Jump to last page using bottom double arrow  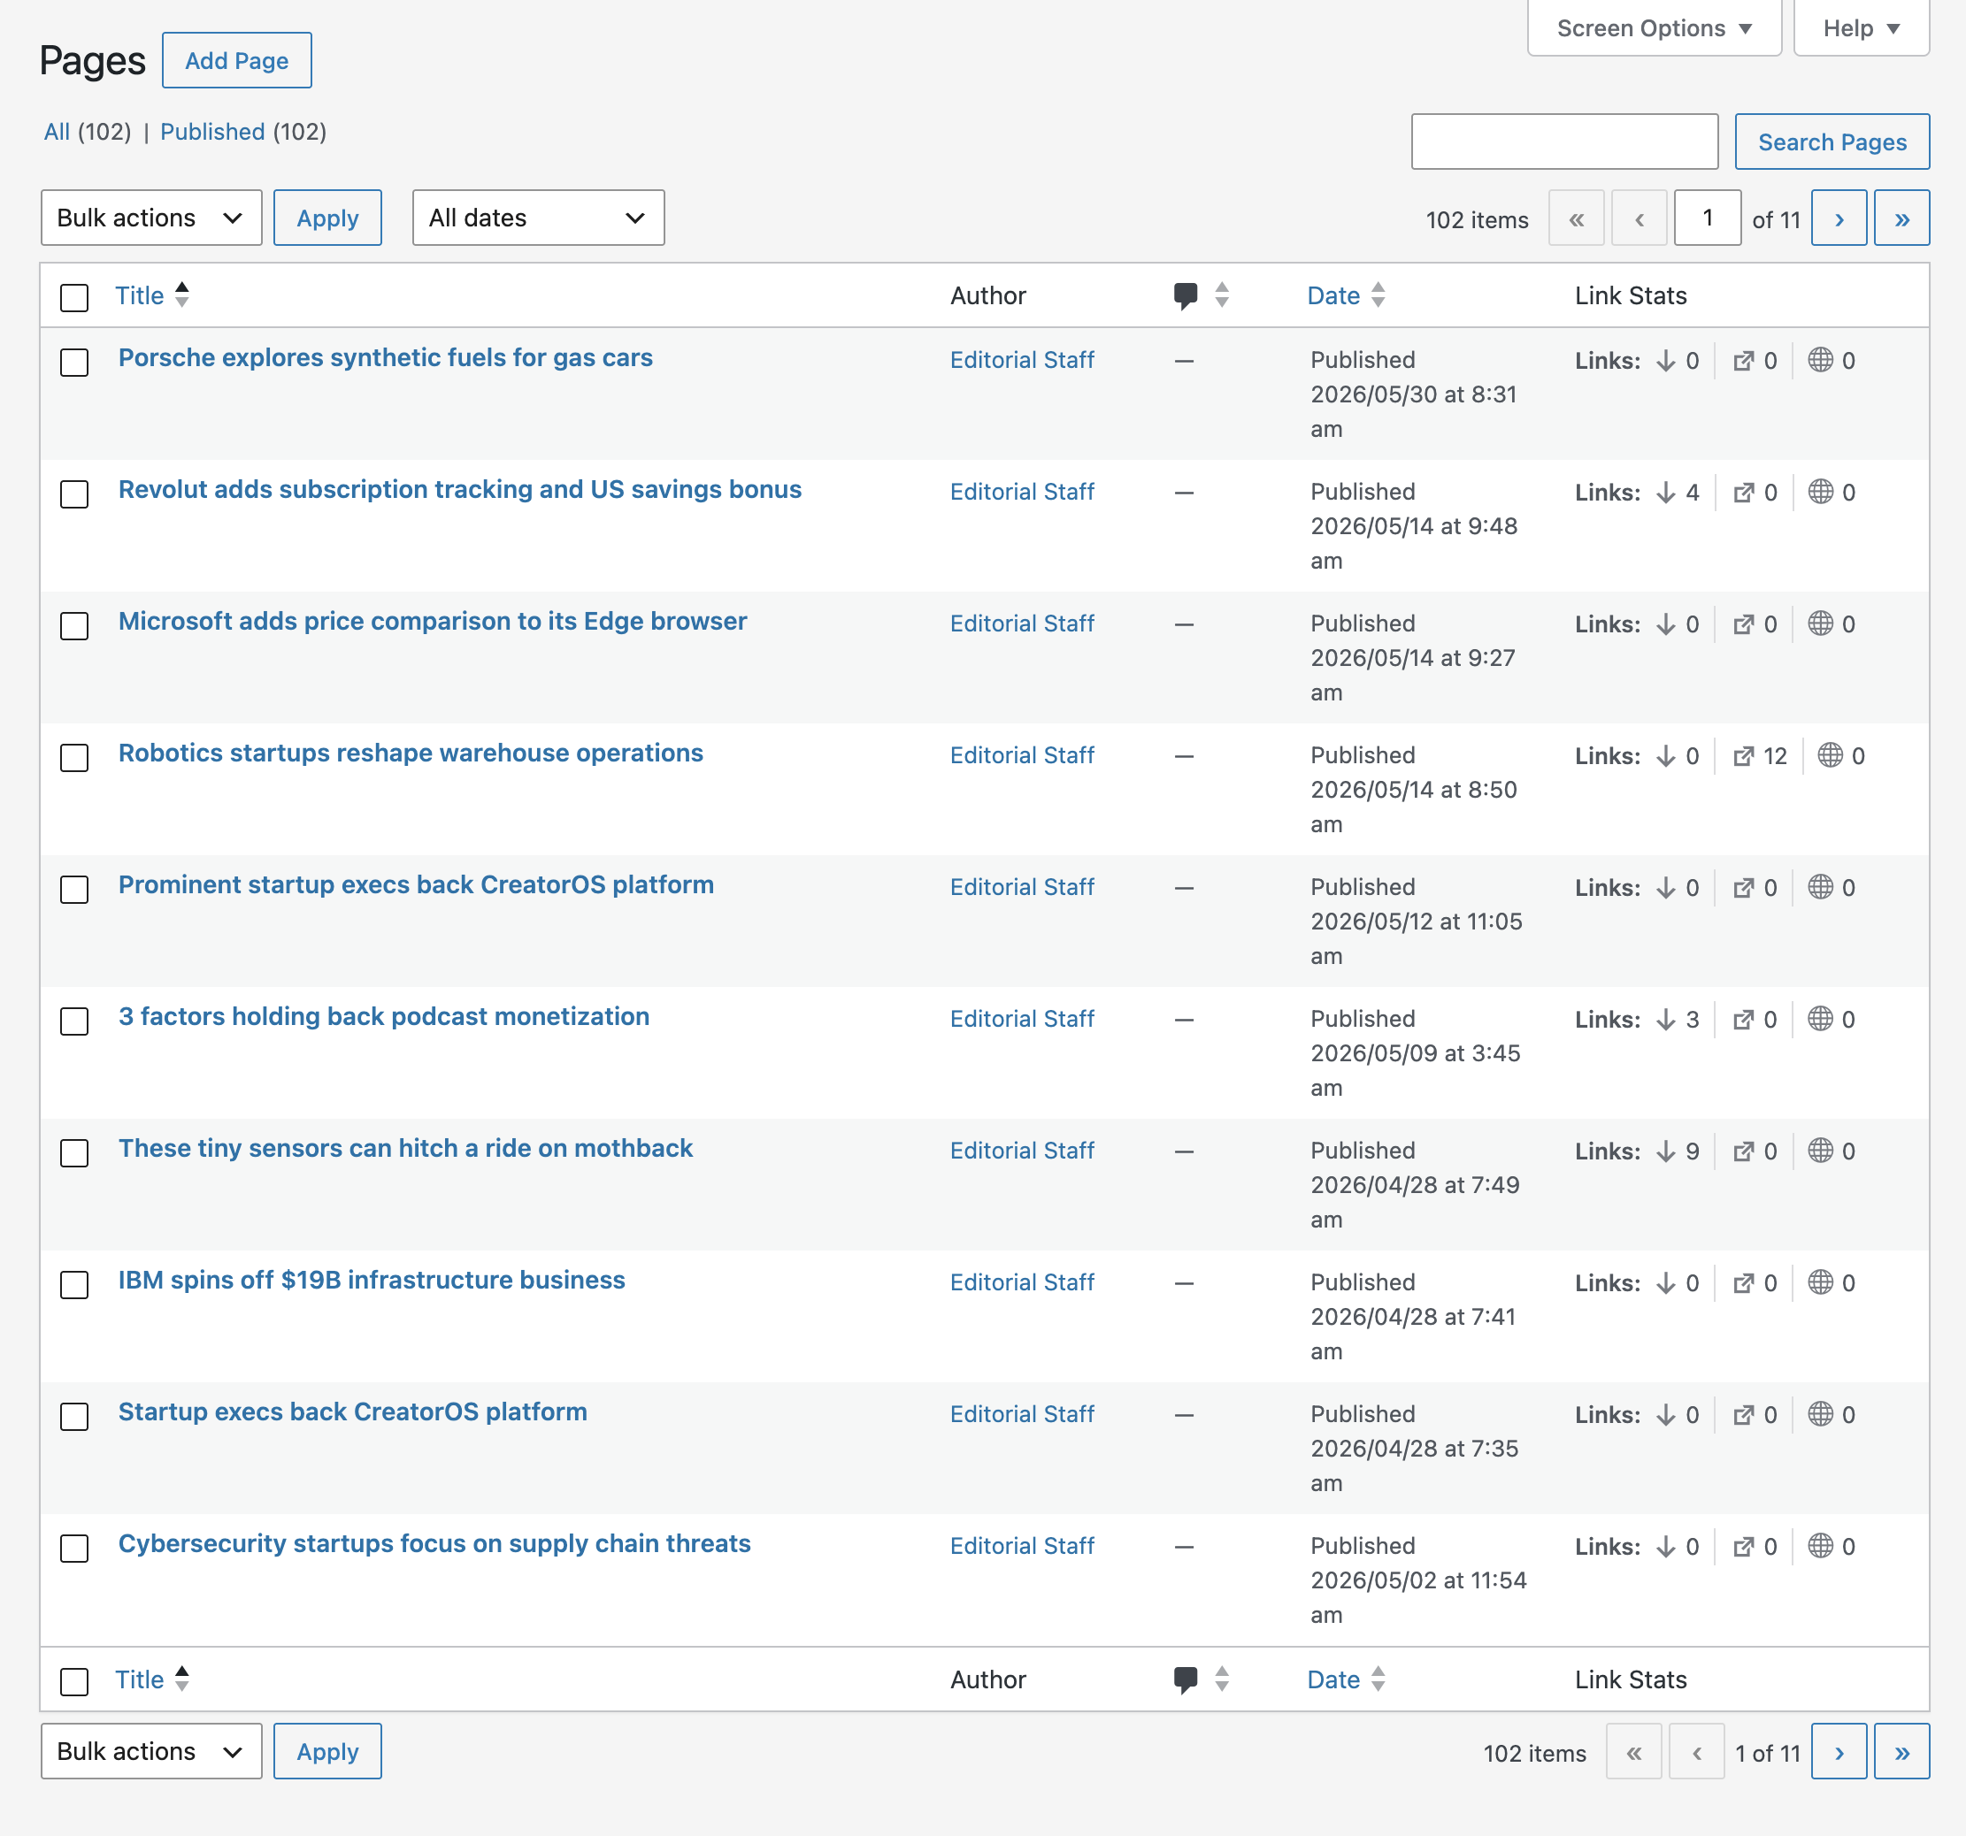(1901, 1752)
